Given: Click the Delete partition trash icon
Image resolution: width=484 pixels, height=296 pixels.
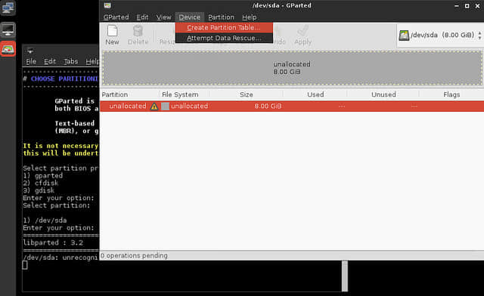Looking at the screenshot, I should pyautogui.click(x=138, y=31).
